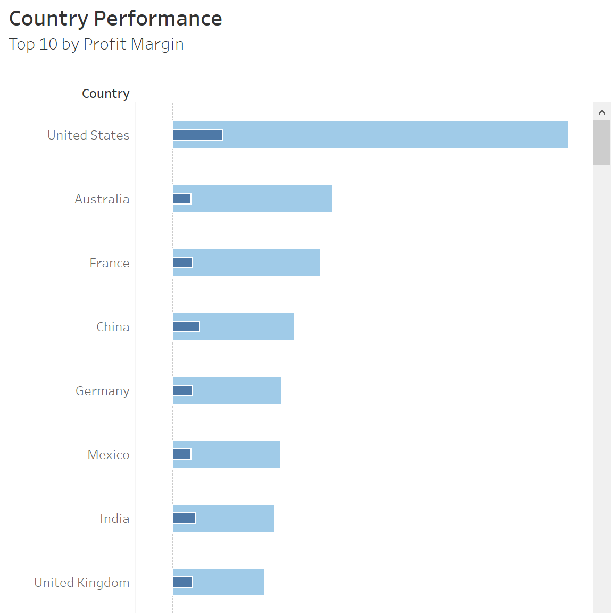Select the United States row label
616x613 pixels.
pos(88,135)
